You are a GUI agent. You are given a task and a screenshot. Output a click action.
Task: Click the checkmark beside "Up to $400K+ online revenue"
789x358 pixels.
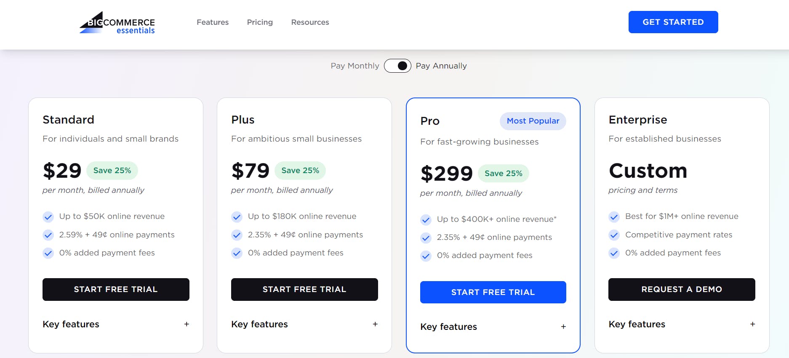coord(426,219)
